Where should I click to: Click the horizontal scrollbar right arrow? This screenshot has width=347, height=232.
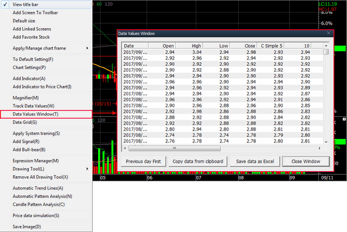pos(319,148)
